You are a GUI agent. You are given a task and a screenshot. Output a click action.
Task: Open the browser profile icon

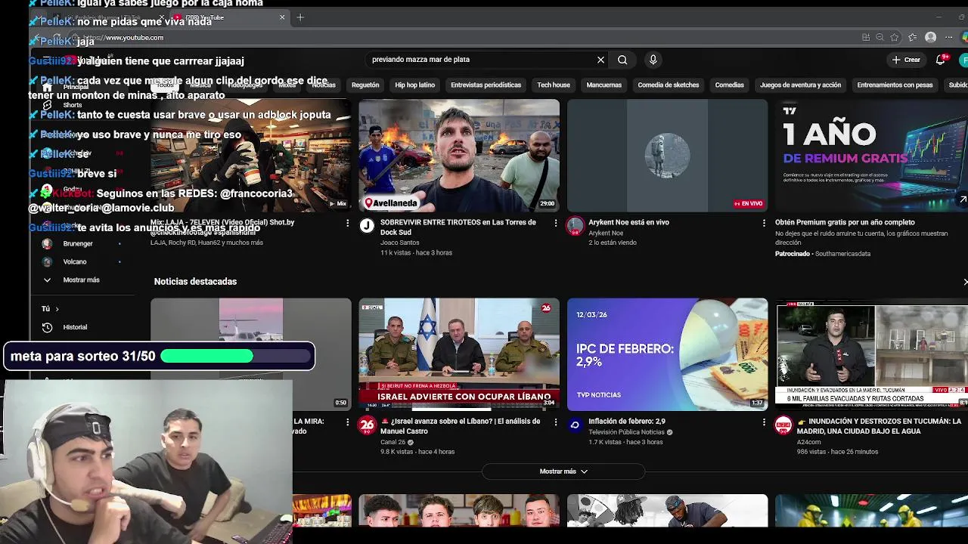coord(931,37)
